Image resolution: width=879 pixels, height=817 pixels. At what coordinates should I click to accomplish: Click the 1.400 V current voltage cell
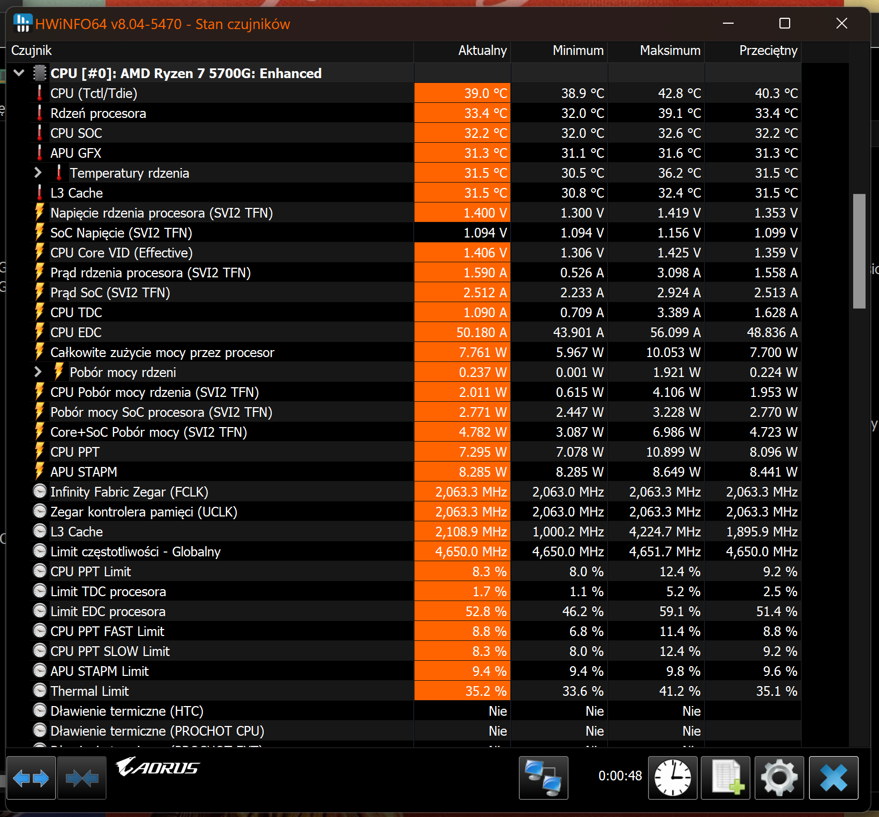click(462, 213)
